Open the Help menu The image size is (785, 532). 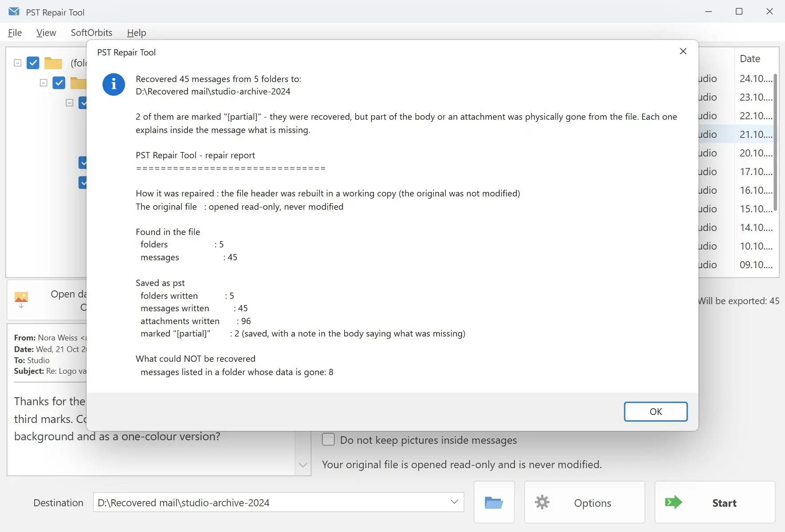point(136,33)
